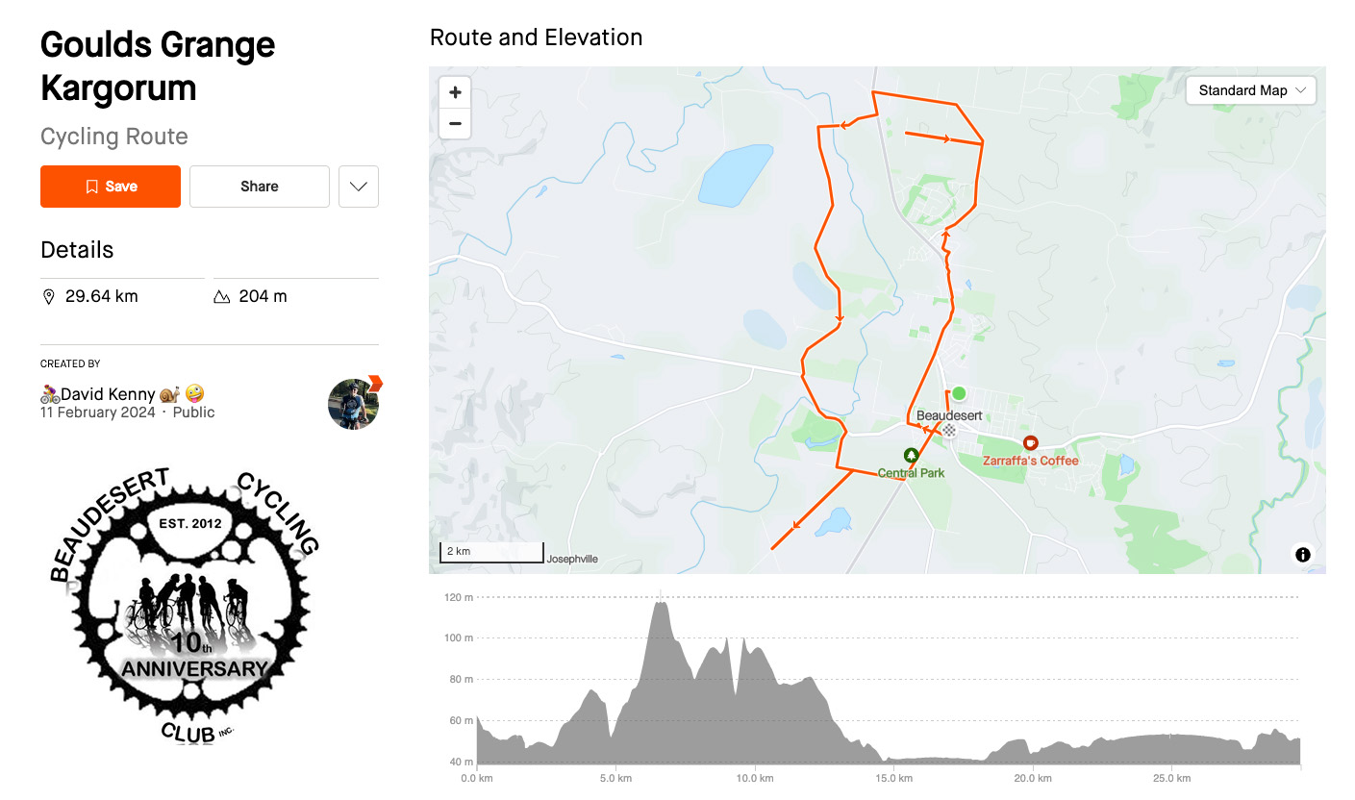This screenshot has height=800, width=1355.
Task: Click the elevation peak near 6.5 km
Action: click(x=661, y=603)
